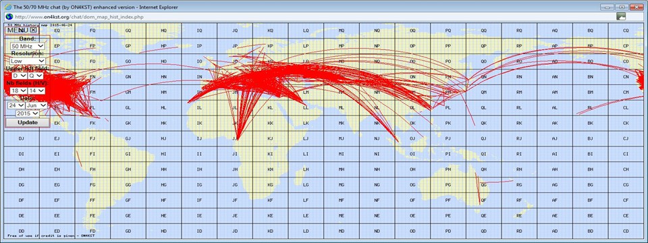Screen dimensions: 648x243
Task: Click the Update button
Action: point(28,123)
